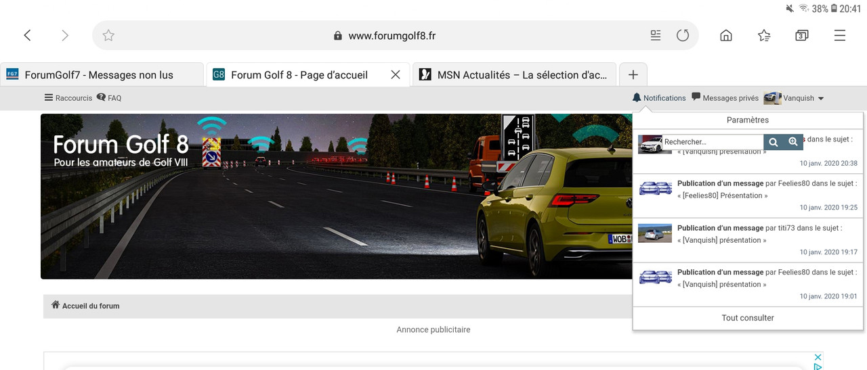Click Feelies80 avatar on 19:25 notification
This screenshot has width=867, height=370.
tap(655, 188)
